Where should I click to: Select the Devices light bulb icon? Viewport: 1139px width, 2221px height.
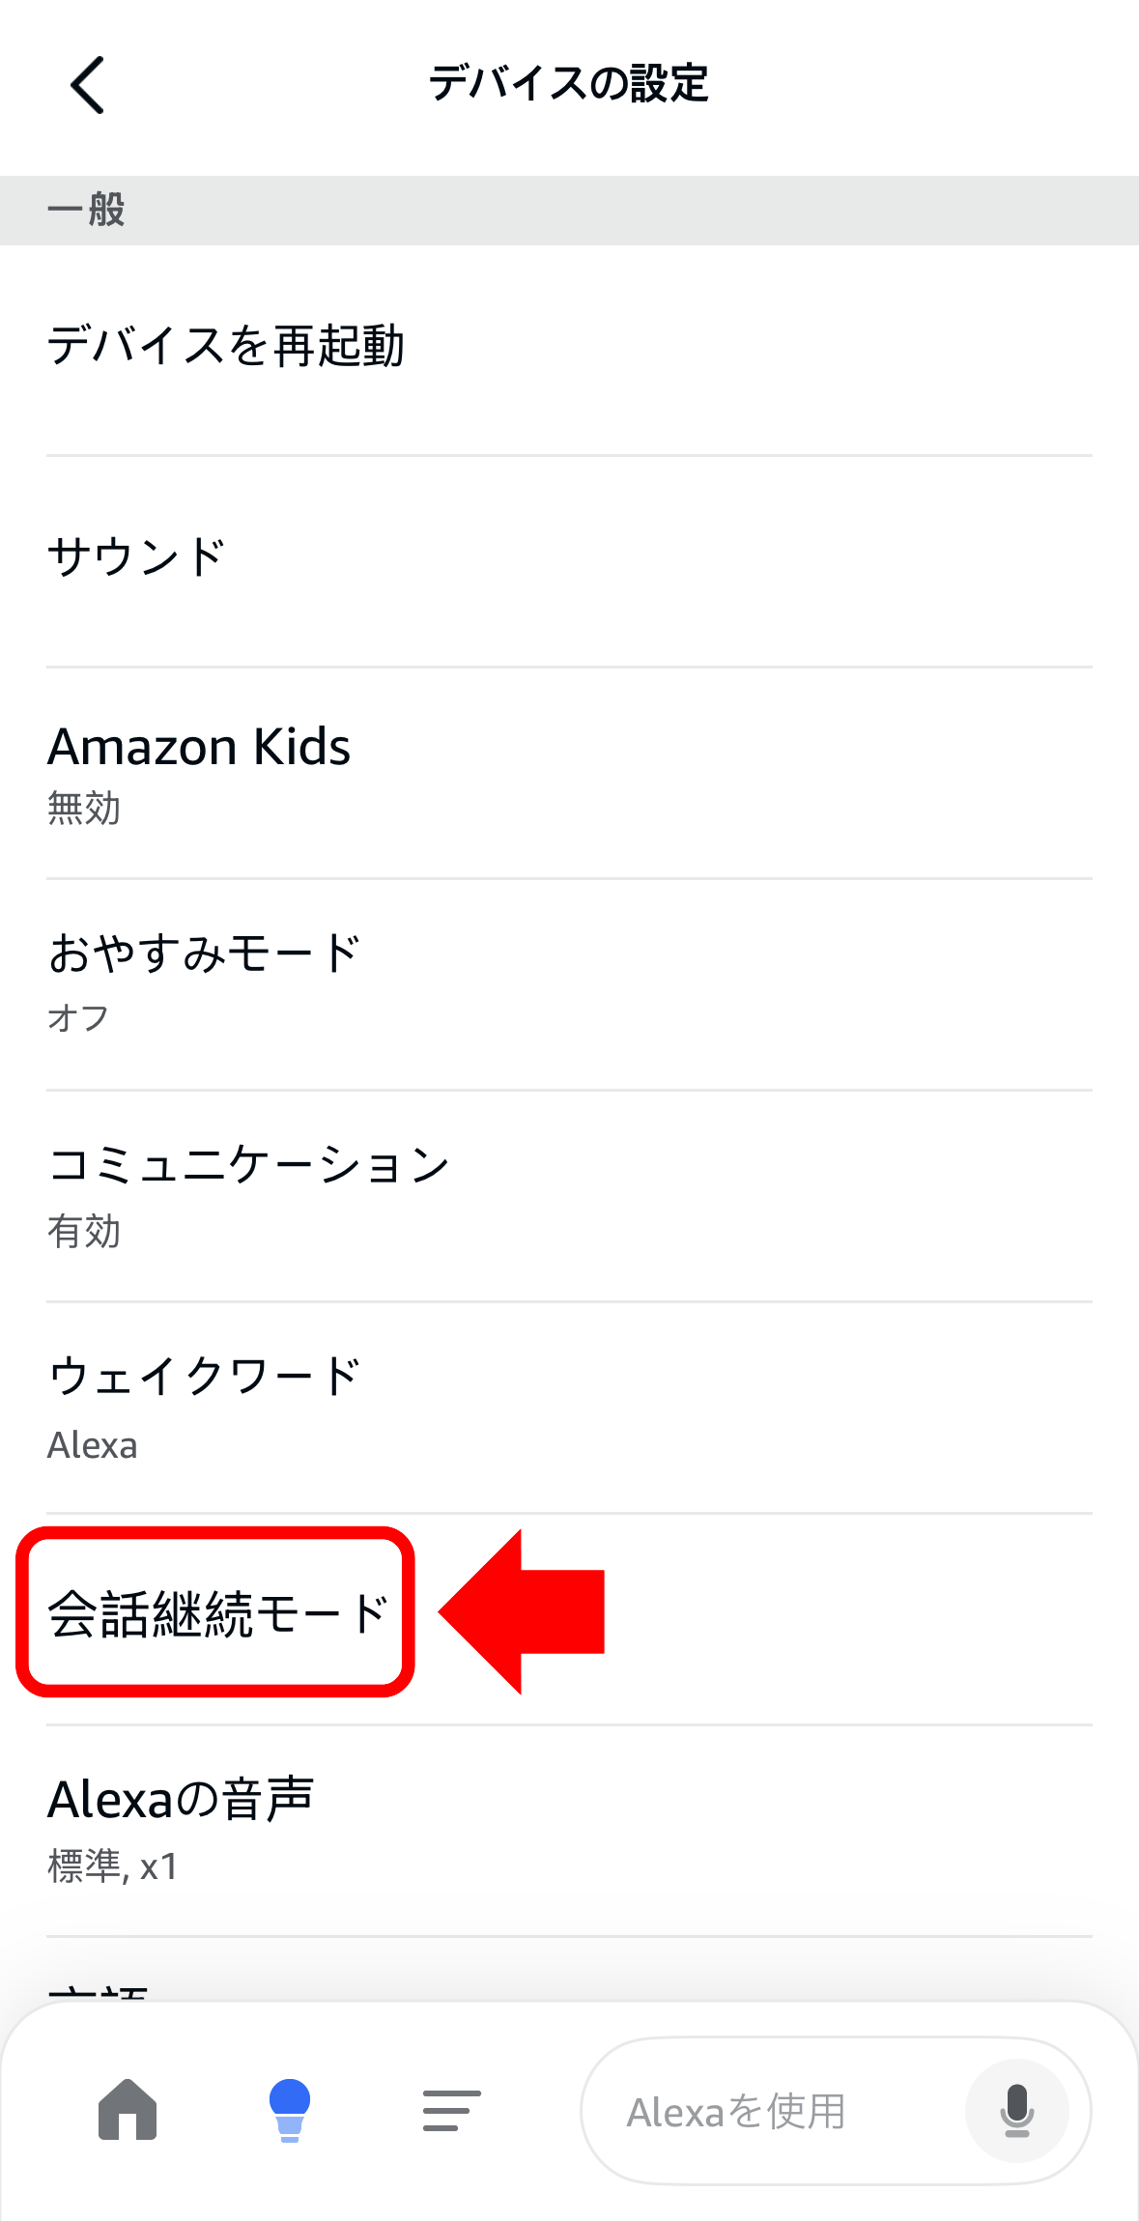[289, 2110]
